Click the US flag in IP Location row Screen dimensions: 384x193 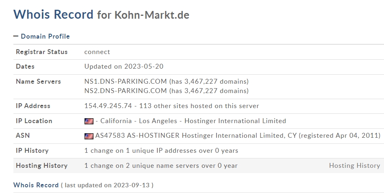[x=89, y=121]
